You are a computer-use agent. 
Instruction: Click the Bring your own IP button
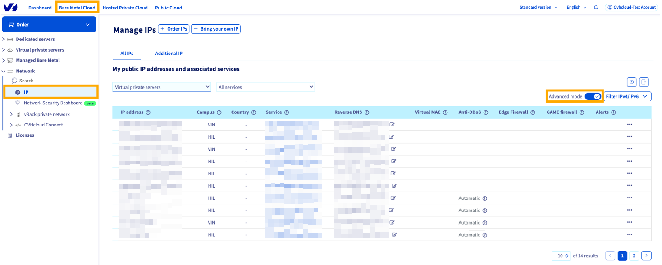(215, 28)
